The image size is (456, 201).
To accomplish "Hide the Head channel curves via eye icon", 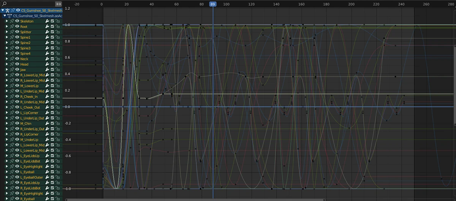I will pyautogui.click(x=17, y=64).
